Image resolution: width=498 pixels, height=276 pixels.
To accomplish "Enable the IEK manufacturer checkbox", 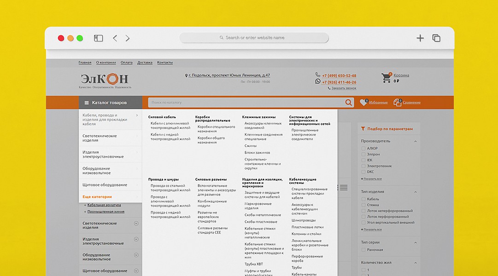I will tap(363, 160).
